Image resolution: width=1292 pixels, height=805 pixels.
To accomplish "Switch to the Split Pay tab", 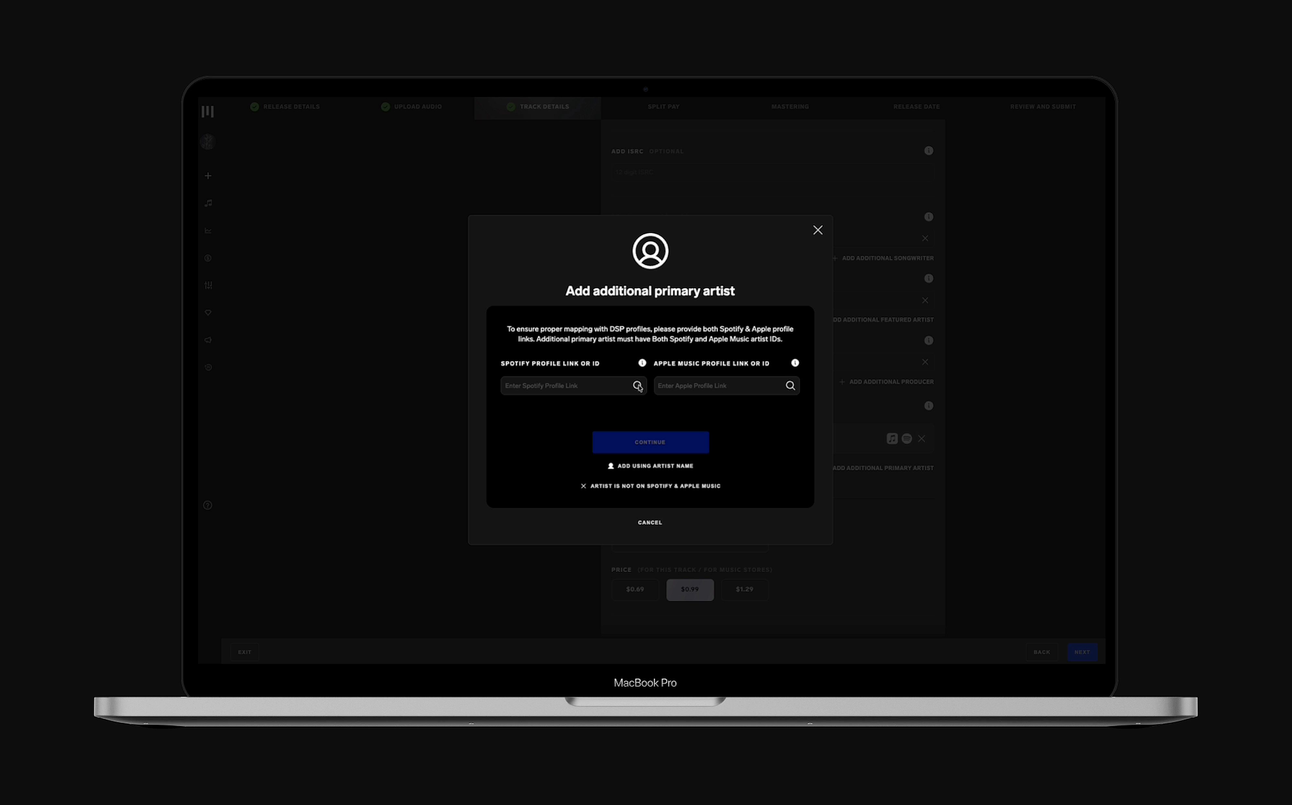I will [663, 106].
